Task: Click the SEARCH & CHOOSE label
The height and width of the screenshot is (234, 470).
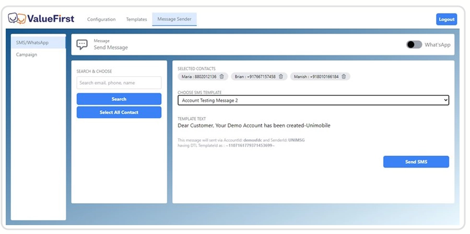Action: click(x=94, y=72)
